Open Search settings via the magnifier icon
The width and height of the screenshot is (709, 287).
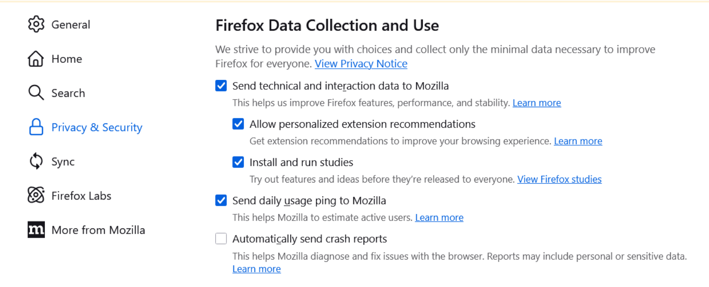(x=36, y=93)
